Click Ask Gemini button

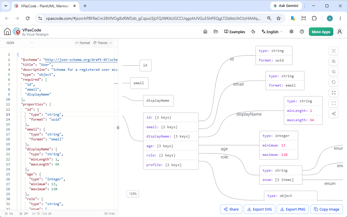tap(286, 6)
